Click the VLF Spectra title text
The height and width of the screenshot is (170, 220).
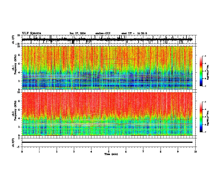[x=31, y=33]
